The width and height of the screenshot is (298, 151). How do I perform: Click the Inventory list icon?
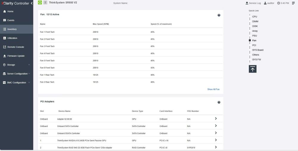[x=4, y=29]
